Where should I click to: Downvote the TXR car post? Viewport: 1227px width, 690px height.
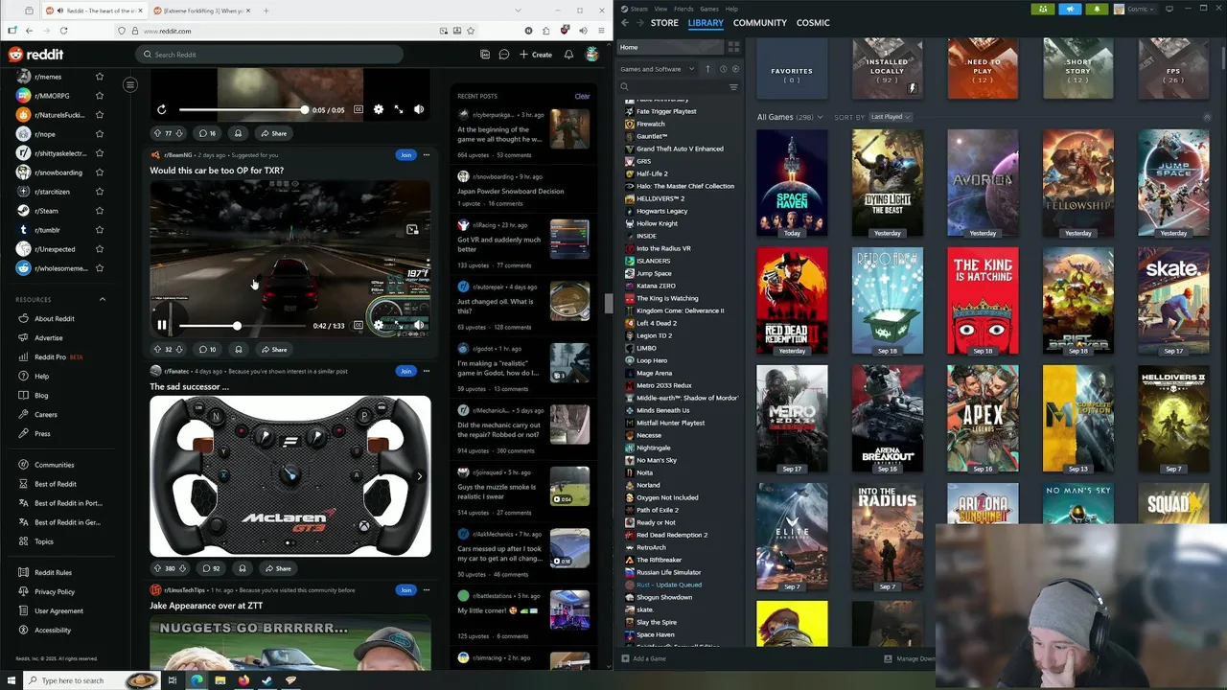click(x=179, y=350)
